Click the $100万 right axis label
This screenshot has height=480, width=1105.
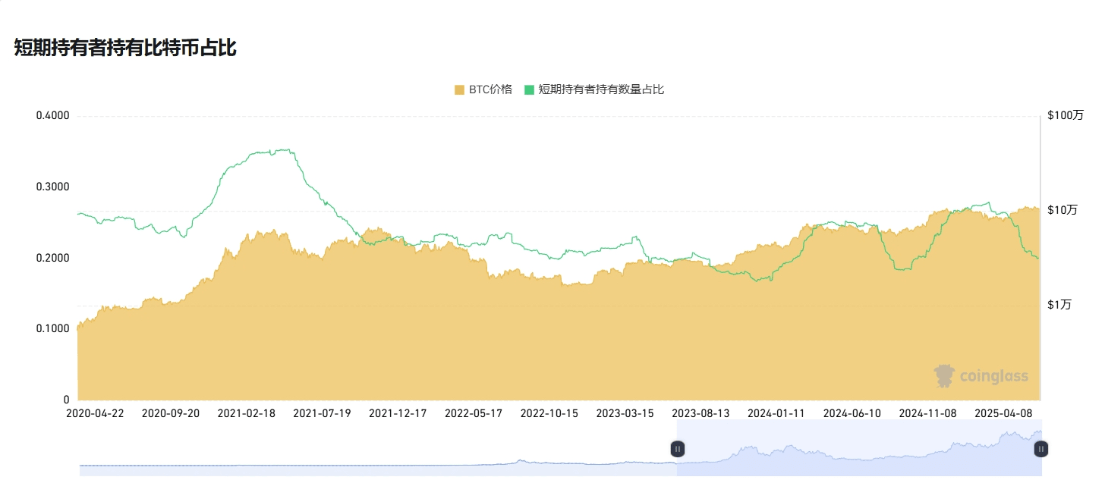[x=1066, y=115]
